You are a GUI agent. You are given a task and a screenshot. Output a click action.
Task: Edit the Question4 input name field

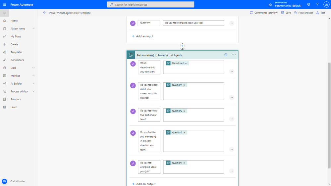(x=149, y=23)
